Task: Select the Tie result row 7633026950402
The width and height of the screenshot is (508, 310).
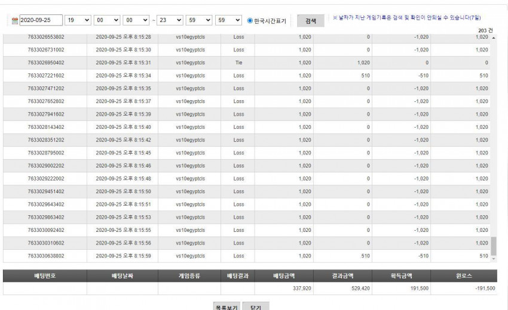Action: [x=247, y=63]
